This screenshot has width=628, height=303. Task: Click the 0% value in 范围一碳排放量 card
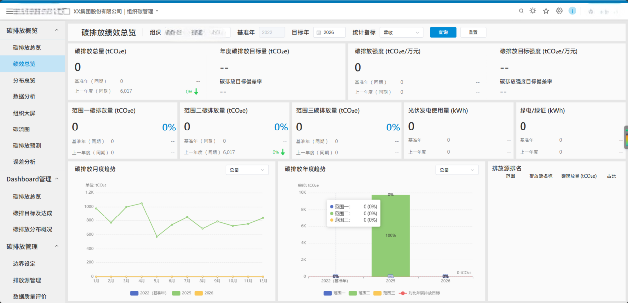tap(169, 127)
